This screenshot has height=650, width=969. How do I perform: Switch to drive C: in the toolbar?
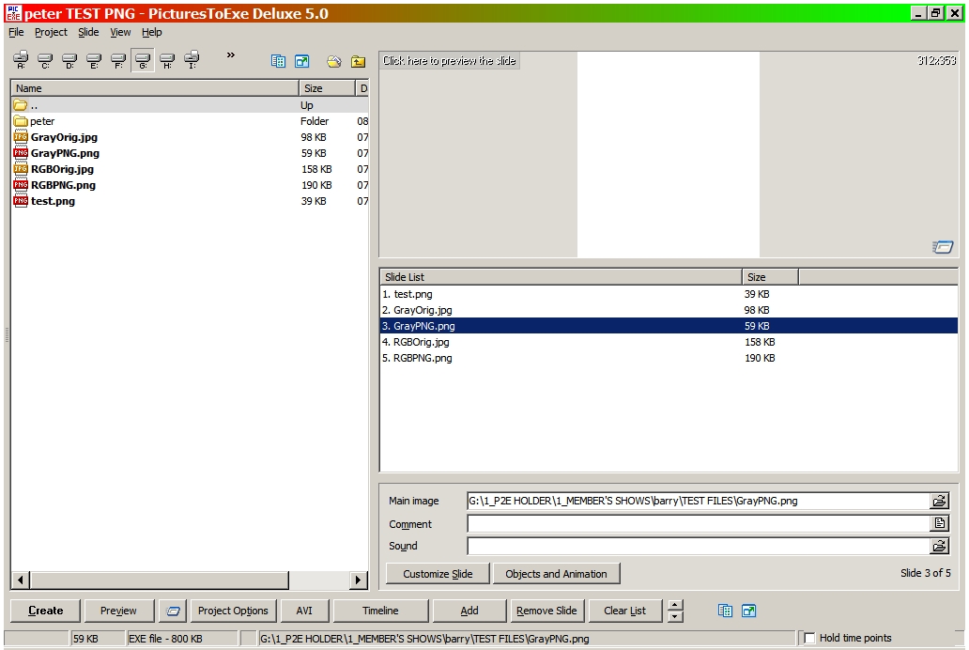tap(44, 61)
